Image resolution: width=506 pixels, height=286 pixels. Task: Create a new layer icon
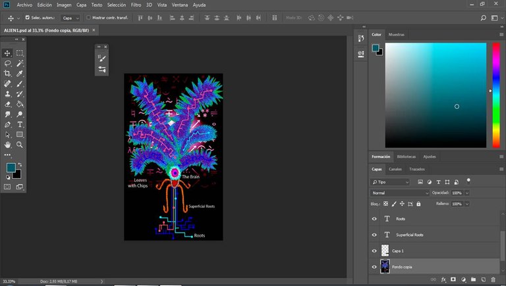tap(483, 279)
